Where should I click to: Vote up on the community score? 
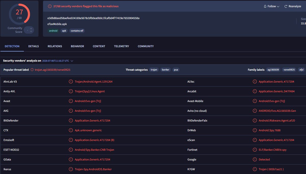(x=31, y=29)
